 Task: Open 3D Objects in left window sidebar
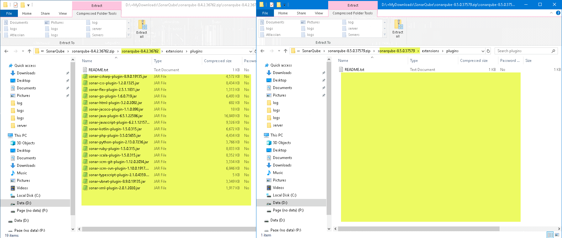[x=26, y=143]
